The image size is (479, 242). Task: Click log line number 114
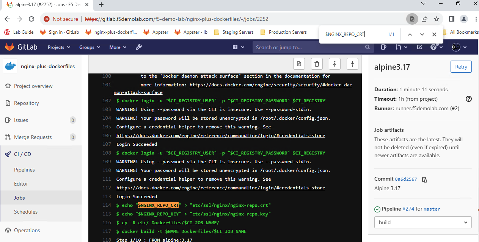(107, 205)
